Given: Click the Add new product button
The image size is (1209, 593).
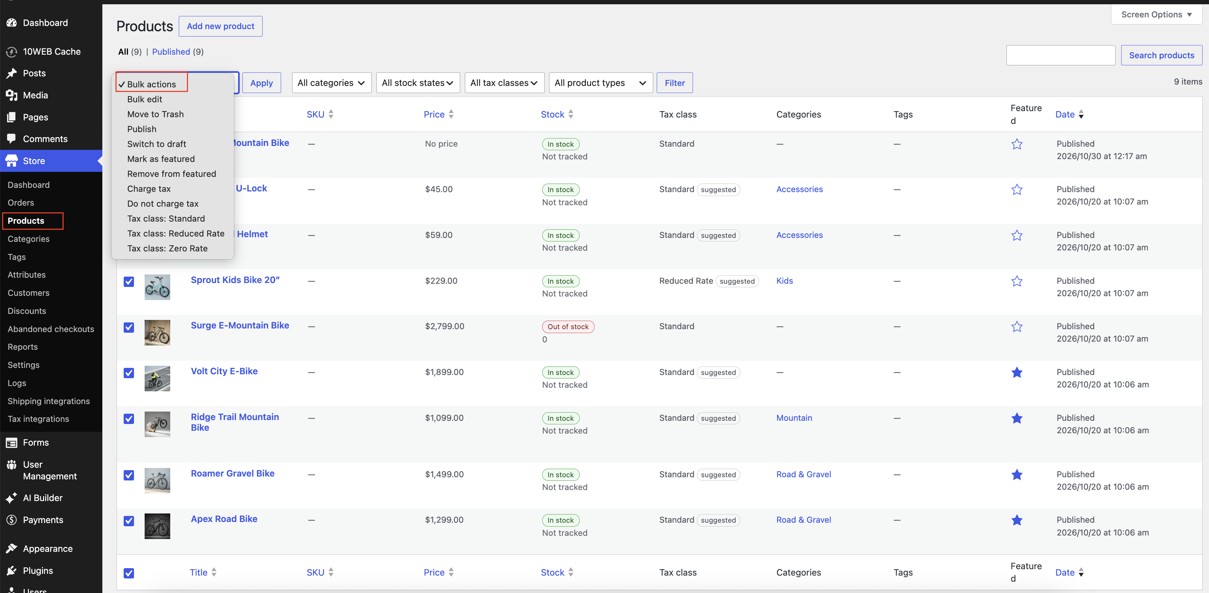Looking at the screenshot, I should click(x=221, y=26).
